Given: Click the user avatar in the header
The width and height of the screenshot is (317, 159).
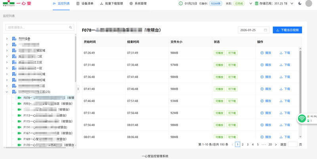Looking at the screenshot, I should tap(309, 4).
